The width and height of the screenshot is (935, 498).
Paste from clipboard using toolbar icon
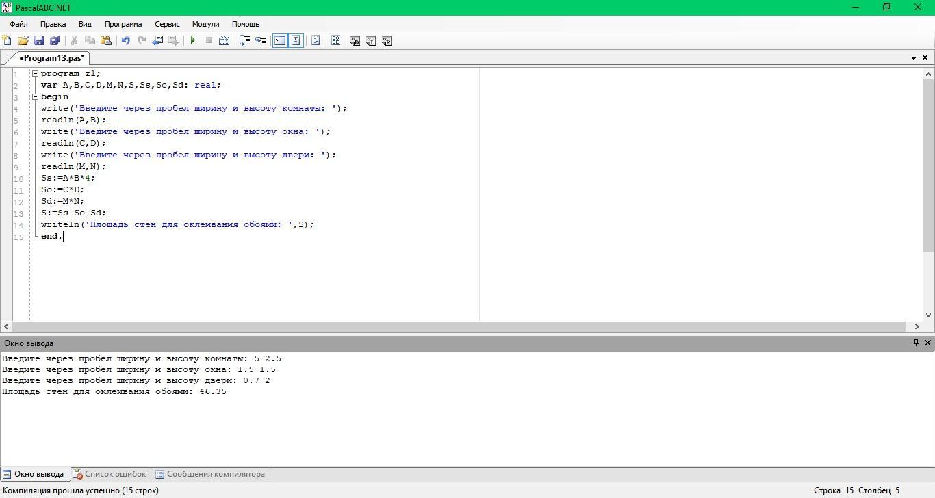coord(106,41)
